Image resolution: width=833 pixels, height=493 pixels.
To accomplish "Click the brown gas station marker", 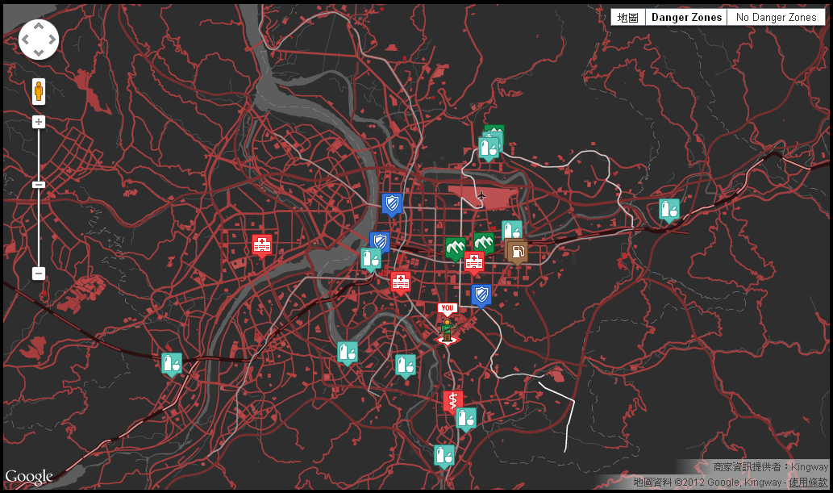I will pos(516,252).
